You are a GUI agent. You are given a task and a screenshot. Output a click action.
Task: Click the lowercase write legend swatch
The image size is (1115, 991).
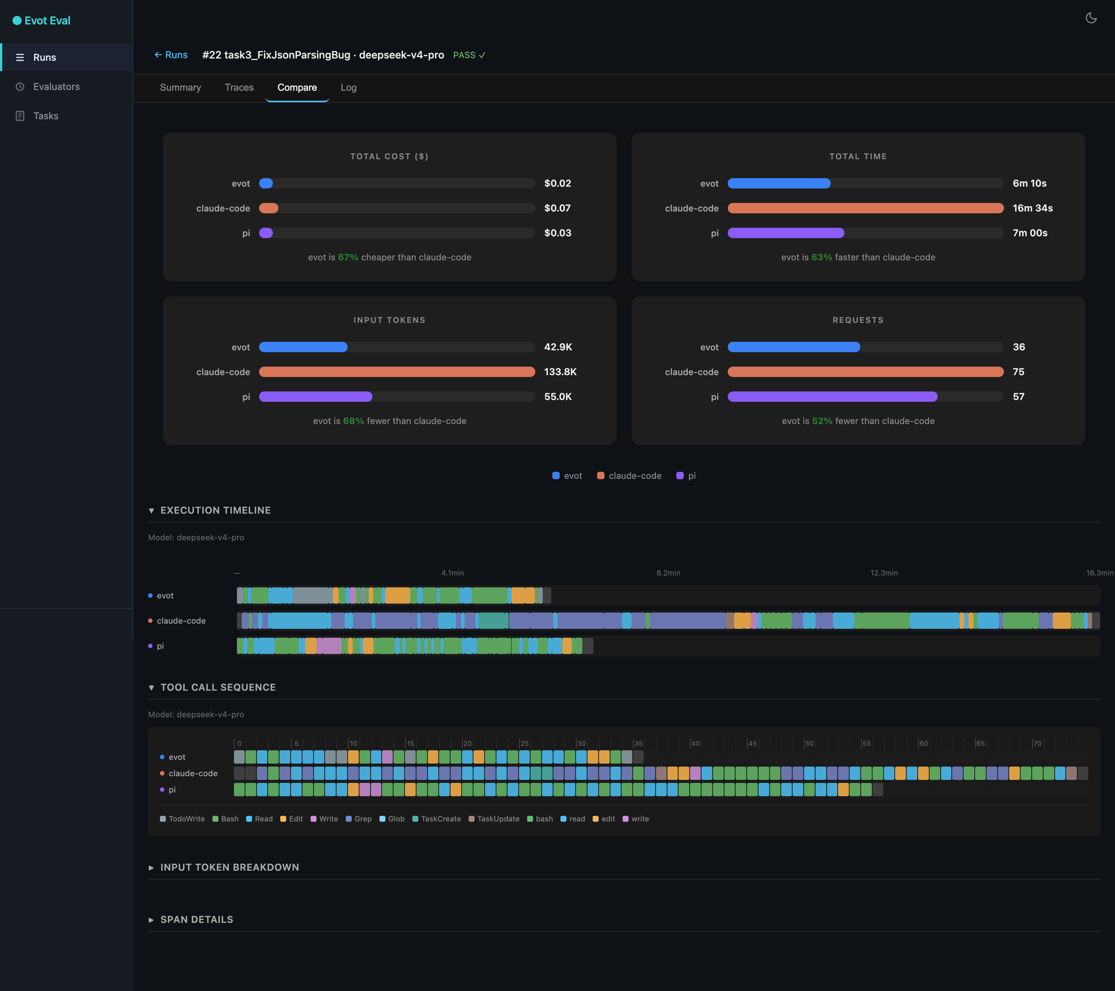point(626,818)
